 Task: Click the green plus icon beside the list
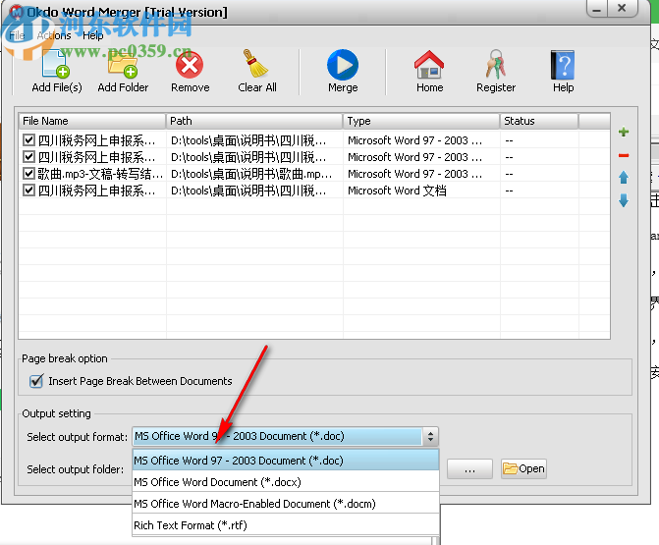point(624,133)
